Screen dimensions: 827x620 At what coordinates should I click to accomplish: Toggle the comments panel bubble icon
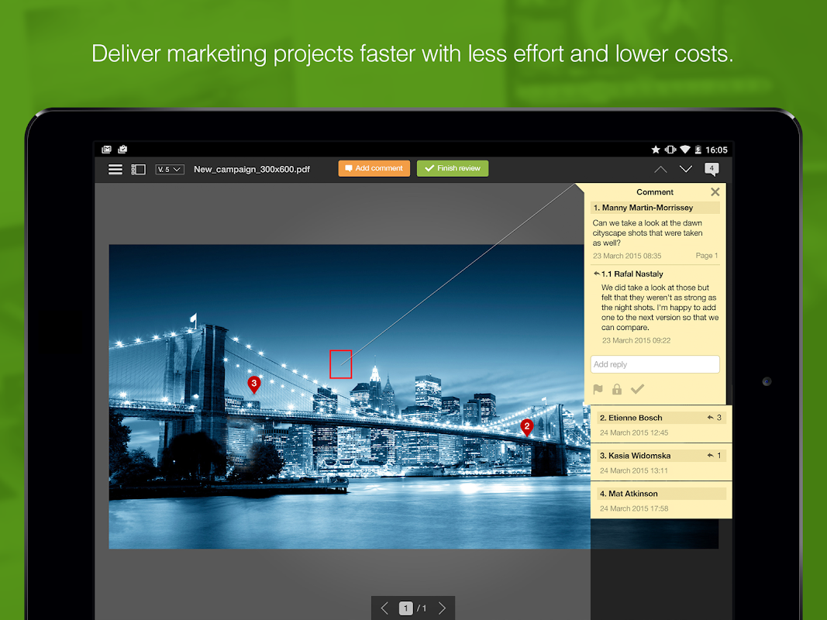[x=712, y=169]
